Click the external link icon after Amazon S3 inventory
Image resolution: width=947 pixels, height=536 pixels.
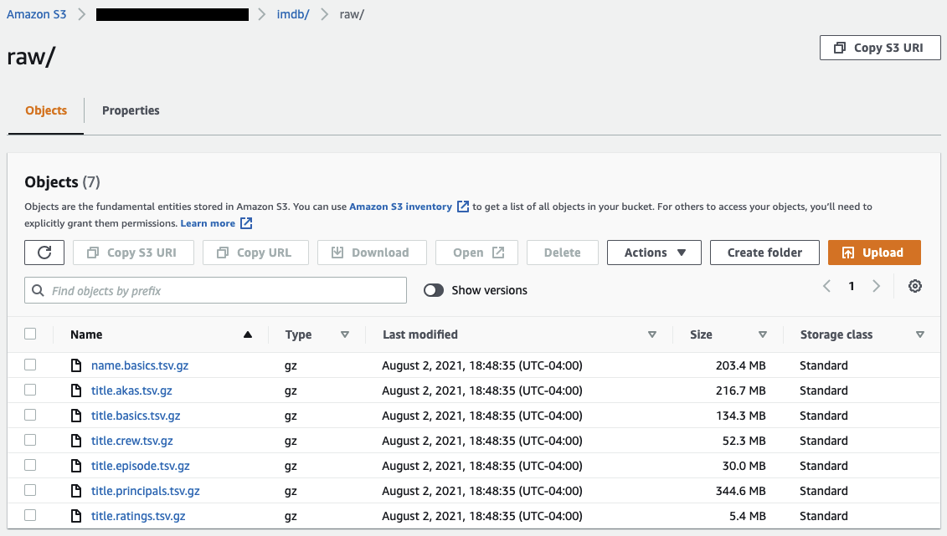462,207
